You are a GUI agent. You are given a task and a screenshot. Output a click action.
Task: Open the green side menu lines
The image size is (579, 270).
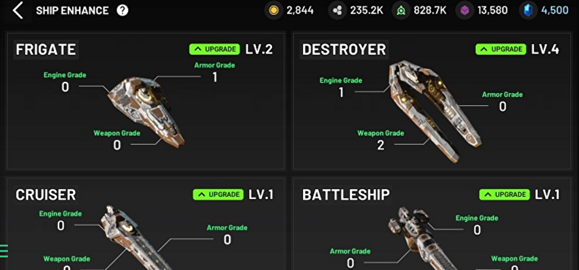pyautogui.click(x=4, y=250)
